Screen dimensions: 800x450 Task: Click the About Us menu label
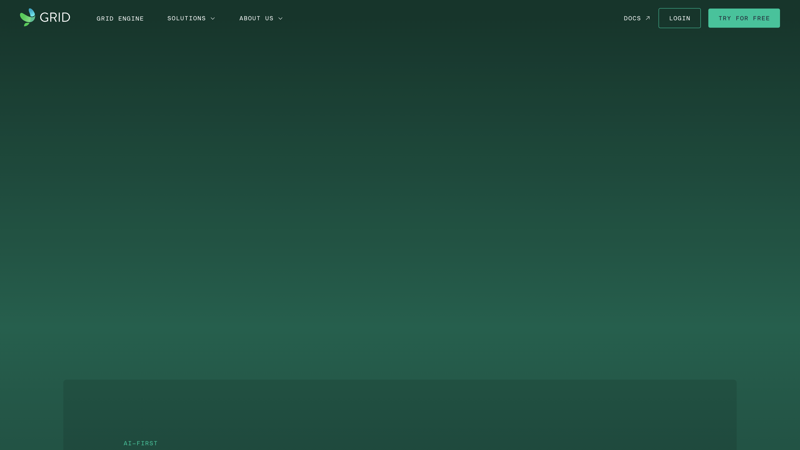coord(256,18)
